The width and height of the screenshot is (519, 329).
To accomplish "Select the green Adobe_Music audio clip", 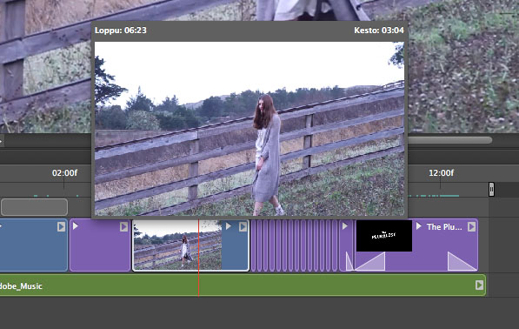I will coord(243,285).
